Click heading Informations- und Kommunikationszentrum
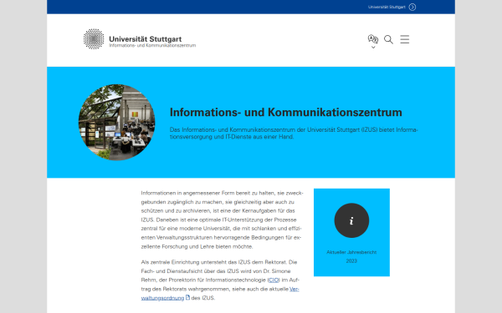This screenshot has height=313, width=502. (286, 113)
